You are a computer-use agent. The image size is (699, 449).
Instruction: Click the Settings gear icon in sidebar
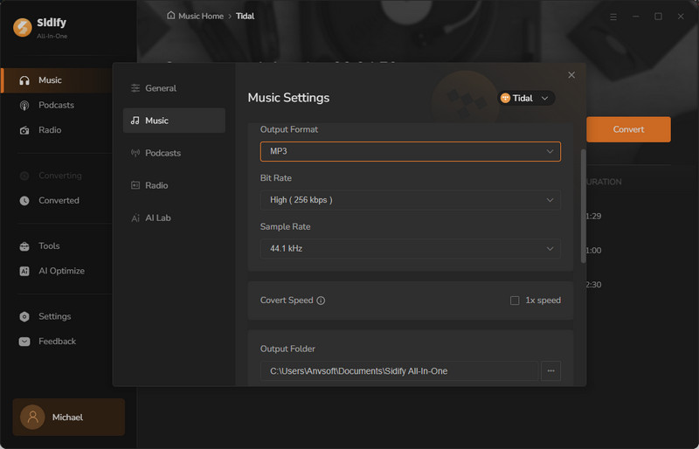point(24,316)
